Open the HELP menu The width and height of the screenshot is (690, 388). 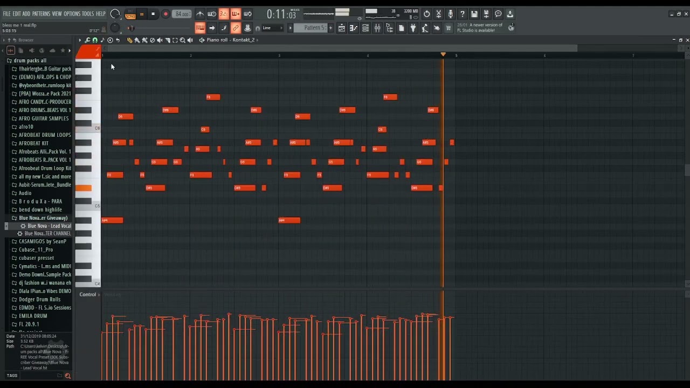coord(101,13)
